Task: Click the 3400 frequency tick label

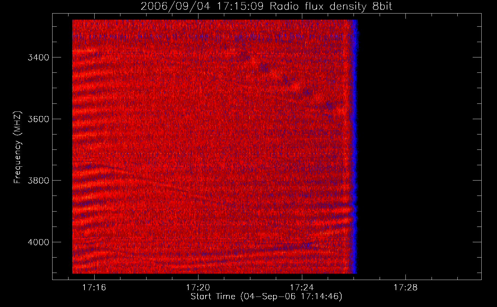Action: [38, 57]
